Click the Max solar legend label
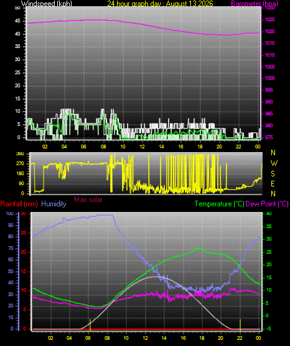 coord(88,199)
